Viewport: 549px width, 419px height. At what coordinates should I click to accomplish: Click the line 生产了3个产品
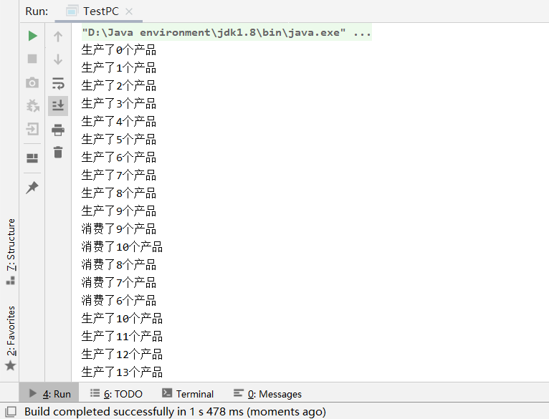coord(119,104)
